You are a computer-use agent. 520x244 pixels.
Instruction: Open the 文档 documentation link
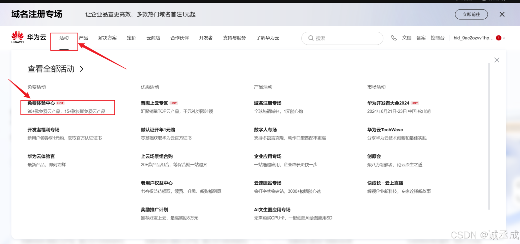point(407,38)
